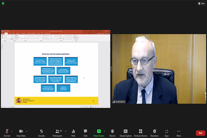This screenshot has width=207, height=138.
Task: Open the Reactions menu
Action: 154,133
